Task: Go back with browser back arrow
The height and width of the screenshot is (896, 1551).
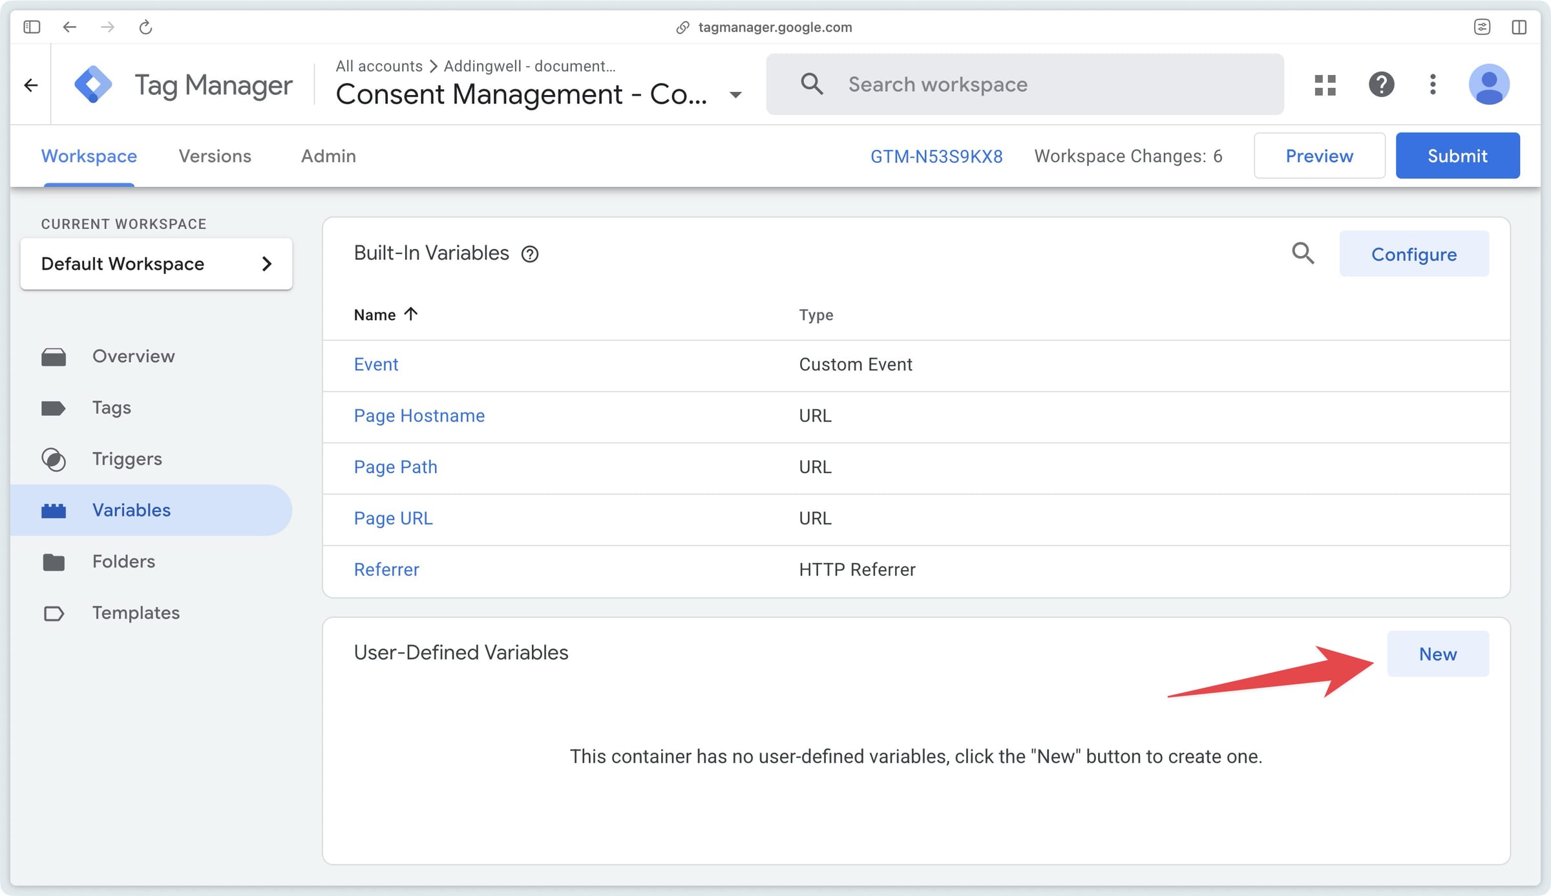Action: click(x=70, y=27)
